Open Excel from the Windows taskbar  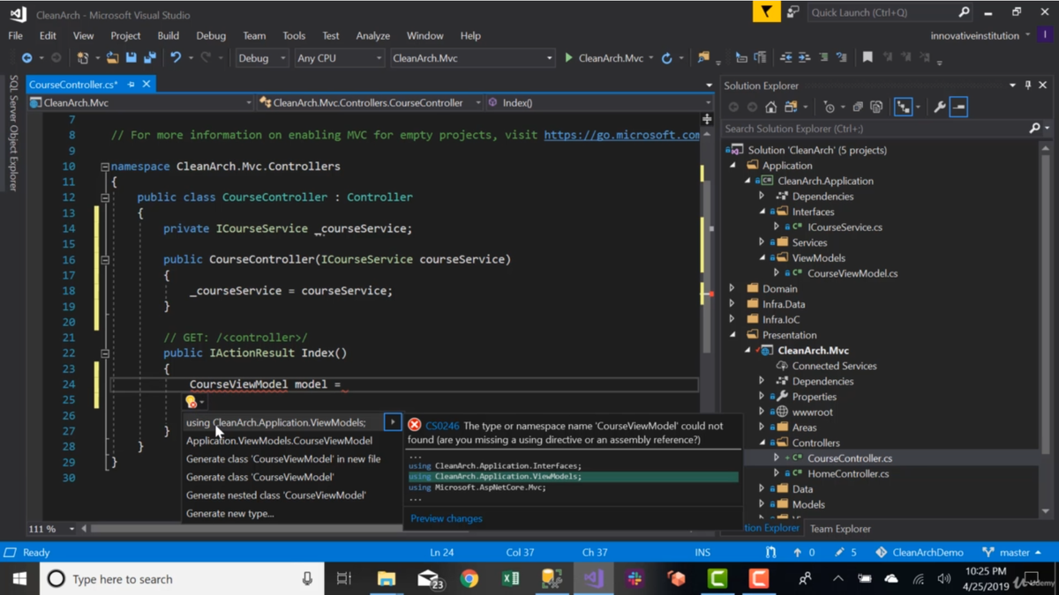pyautogui.click(x=511, y=579)
